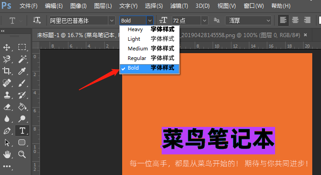321x175 pixels.
Task: Select the Rounded Rectangle shape tool
Action: [22, 142]
